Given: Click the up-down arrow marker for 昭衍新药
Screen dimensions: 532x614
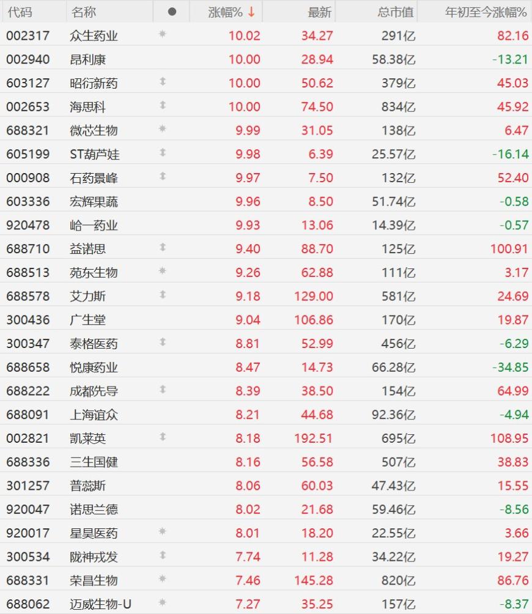Looking at the screenshot, I should [x=163, y=81].
